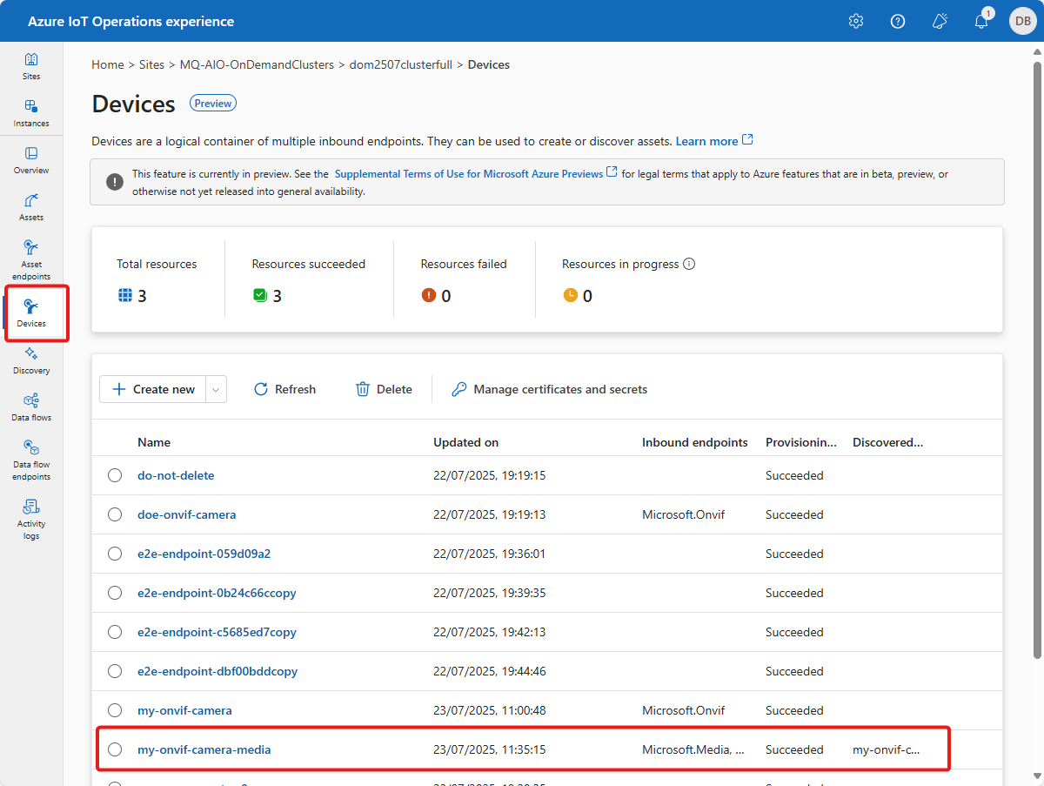Viewport: 1044px width, 786px height.
Task: Go to Sites in the breadcrumb
Action: (x=152, y=64)
